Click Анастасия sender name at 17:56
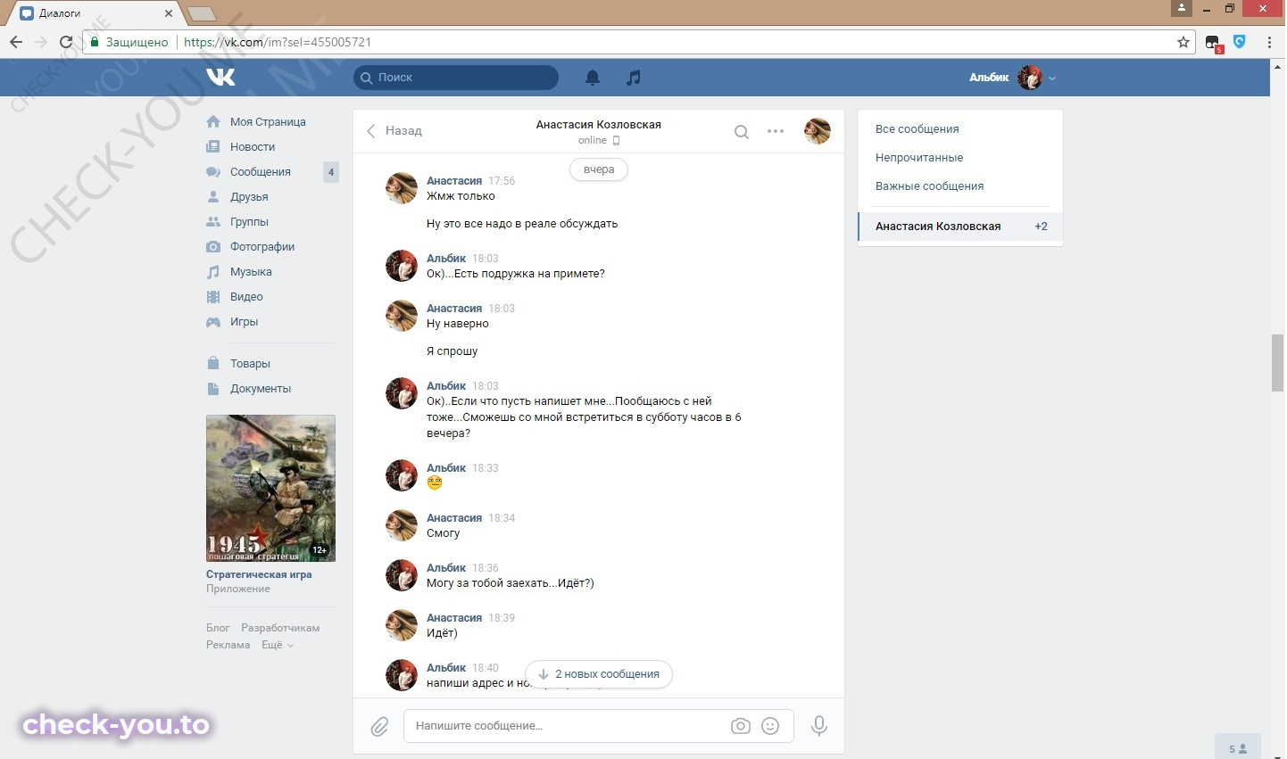Viewport: 1287px width, 759px height. [x=454, y=181]
